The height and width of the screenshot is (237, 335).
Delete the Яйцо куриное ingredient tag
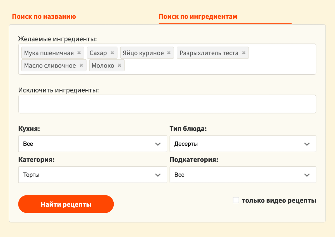(x=169, y=53)
